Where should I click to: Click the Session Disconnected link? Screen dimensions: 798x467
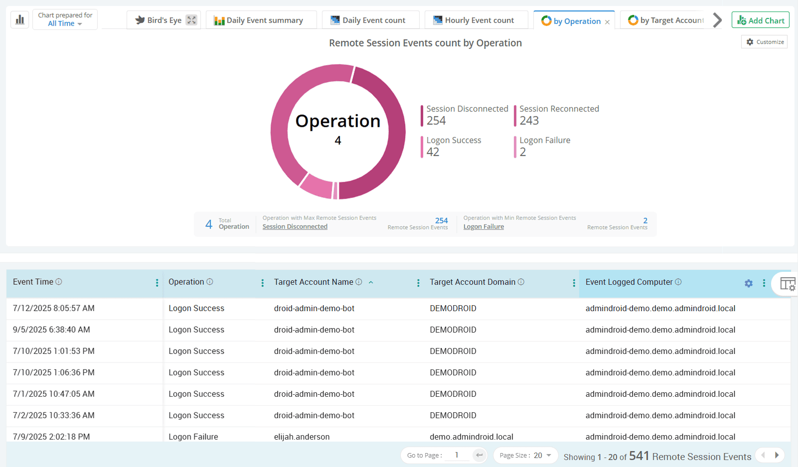pyautogui.click(x=295, y=226)
